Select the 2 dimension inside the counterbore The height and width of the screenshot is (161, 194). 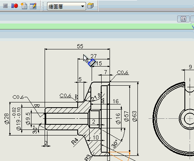click(94, 122)
